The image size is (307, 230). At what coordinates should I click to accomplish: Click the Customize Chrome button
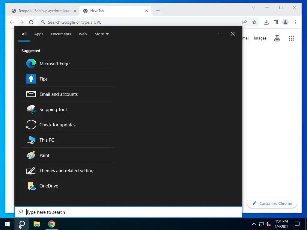tap(272, 203)
